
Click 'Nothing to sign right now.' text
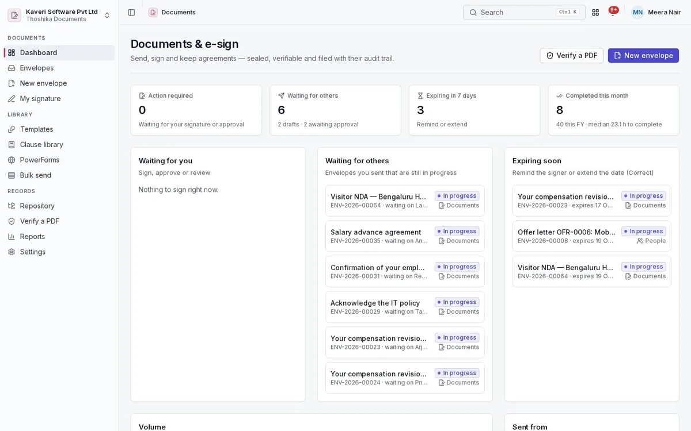pos(179,190)
